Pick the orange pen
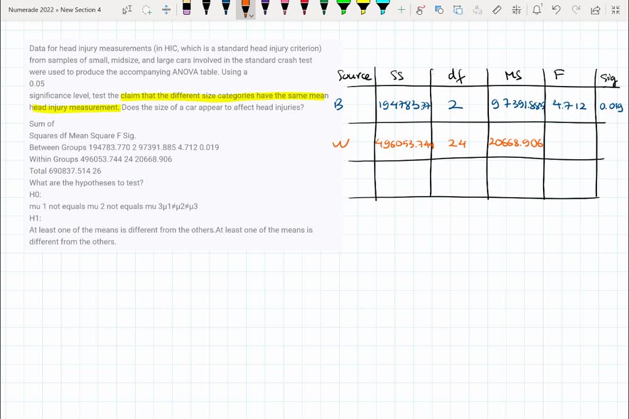The width and height of the screenshot is (629, 419). (245, 9)
